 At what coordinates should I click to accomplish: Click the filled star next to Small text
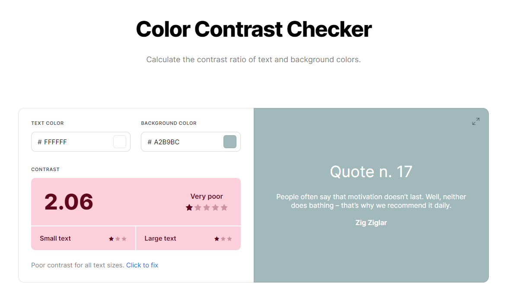[110, 238]
